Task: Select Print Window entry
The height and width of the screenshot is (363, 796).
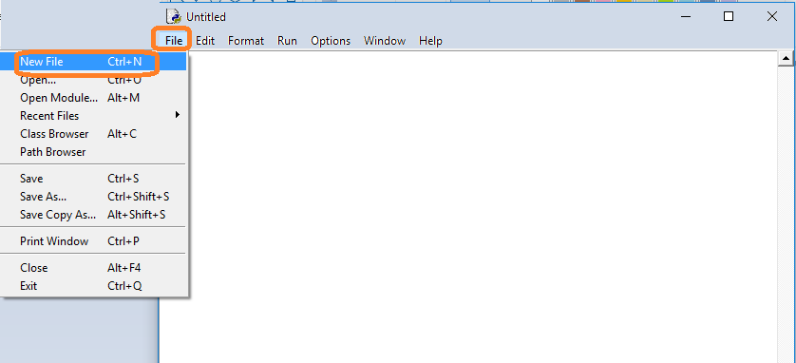Action: pyautogui.click(x=93, y=241)
